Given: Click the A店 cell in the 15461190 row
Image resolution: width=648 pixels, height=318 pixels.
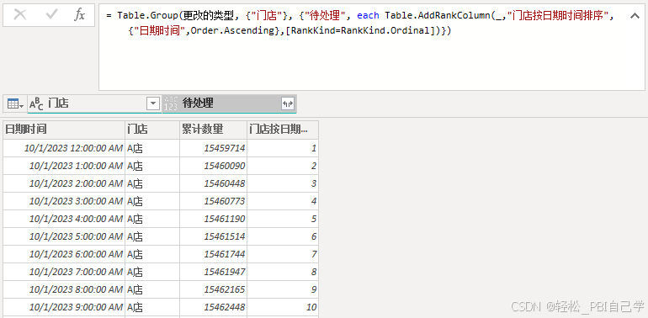Looking at the screenshot, I should pyautogui.click(x=152, y=219).
